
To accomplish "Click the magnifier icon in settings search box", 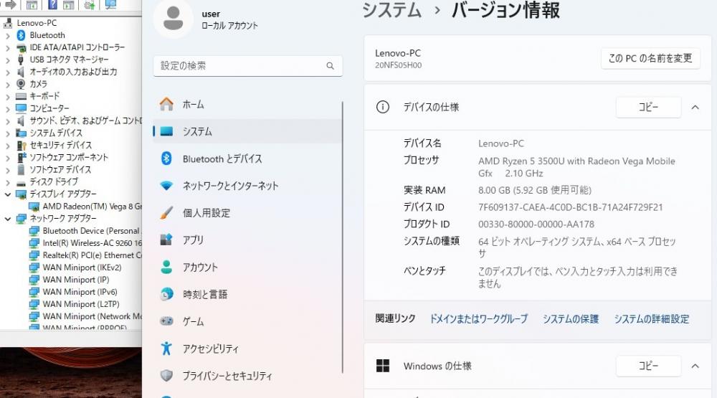I will point(330,66).
